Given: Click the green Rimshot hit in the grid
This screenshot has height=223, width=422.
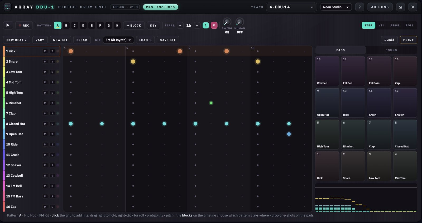Looking at the screenshot, I should 211,103.
